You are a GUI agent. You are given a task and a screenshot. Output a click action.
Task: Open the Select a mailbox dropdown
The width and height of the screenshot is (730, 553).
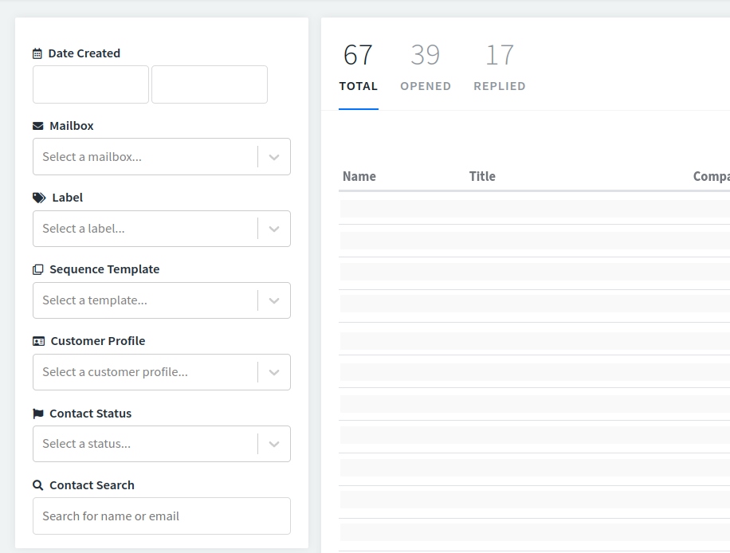162,156
